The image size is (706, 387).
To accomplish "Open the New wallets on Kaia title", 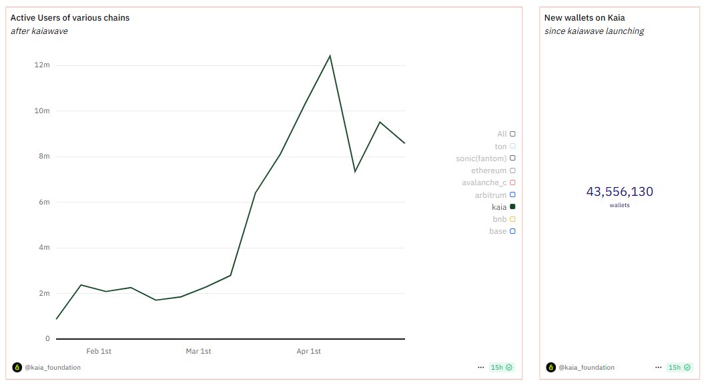I will click(x=585, y=17).
